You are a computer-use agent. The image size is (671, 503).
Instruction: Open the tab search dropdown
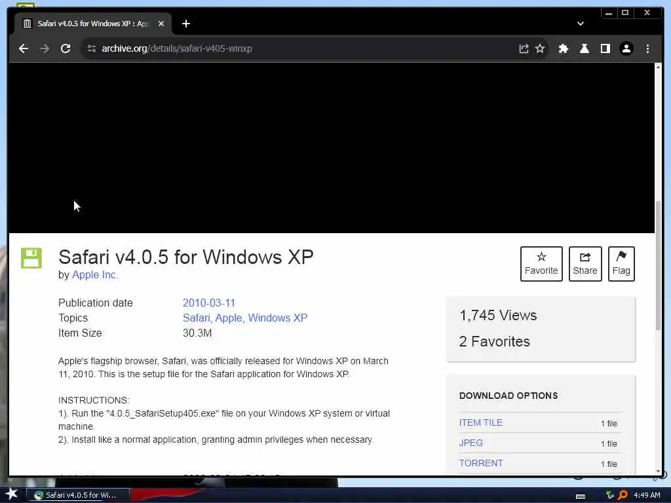[x=581, y=24]
